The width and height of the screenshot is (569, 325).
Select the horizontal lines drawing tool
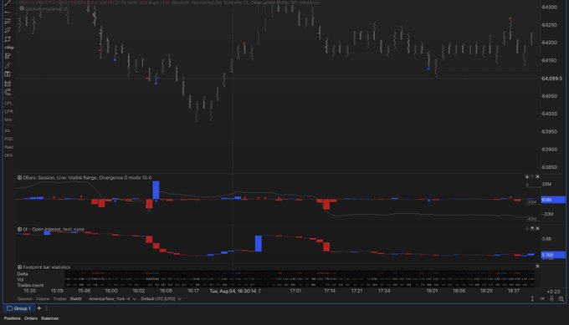click(x=8, y=22)
